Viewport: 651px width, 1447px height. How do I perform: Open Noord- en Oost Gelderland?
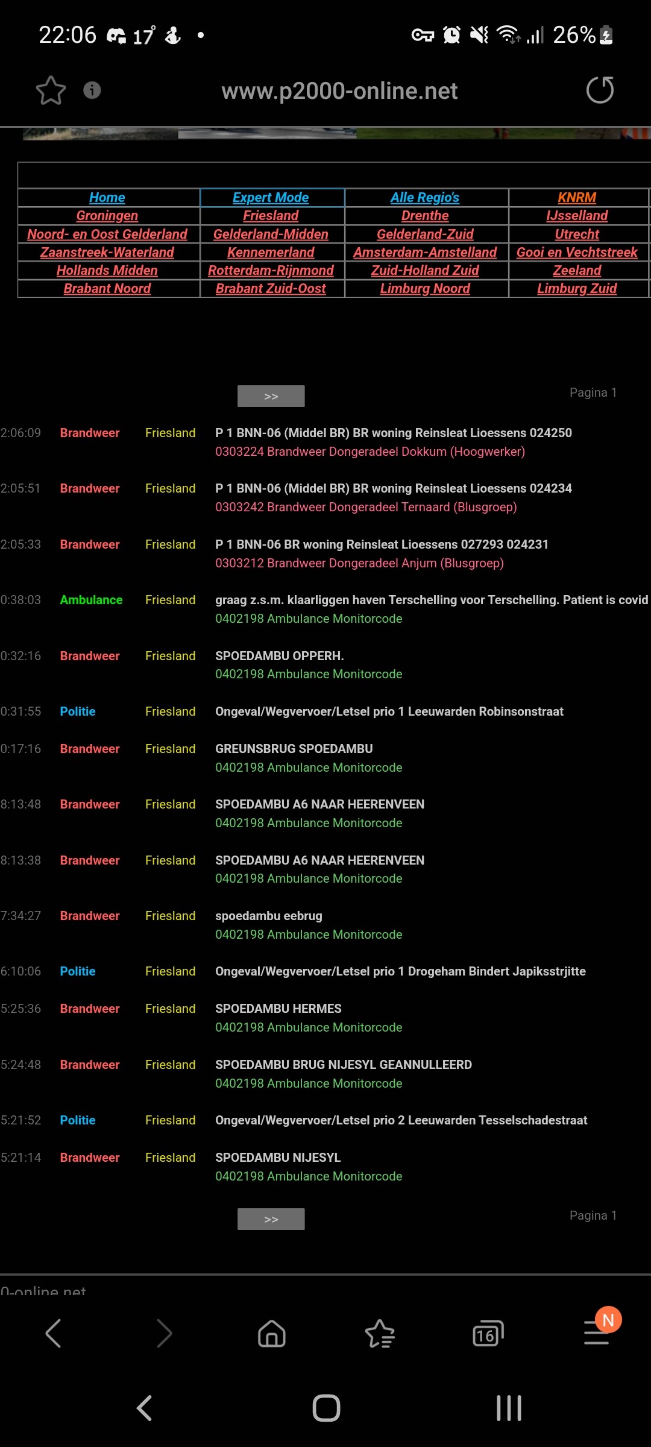[107, 234]
